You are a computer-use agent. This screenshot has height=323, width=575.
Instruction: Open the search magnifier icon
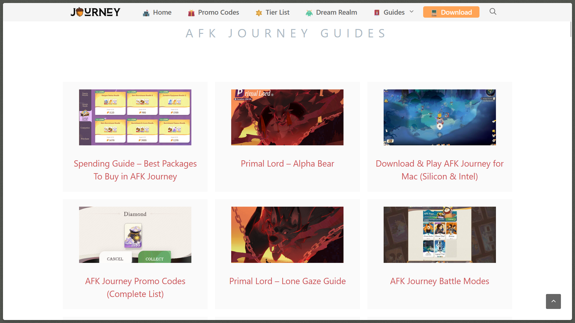click(x=493, y=12)
